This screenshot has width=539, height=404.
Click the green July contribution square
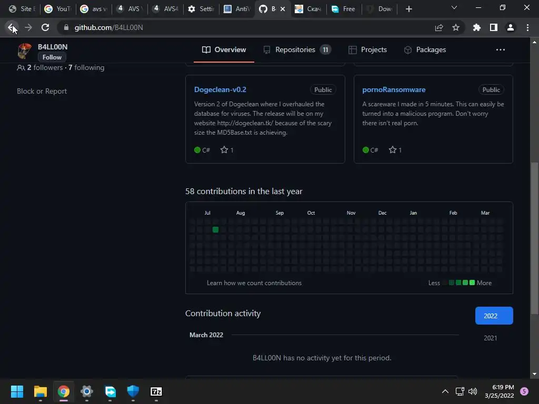click(215, 229)
